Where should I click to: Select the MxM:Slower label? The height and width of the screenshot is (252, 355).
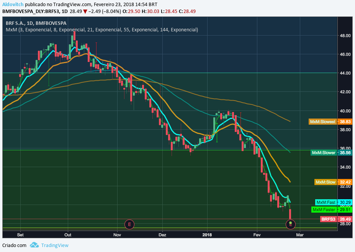coord(324,153)
